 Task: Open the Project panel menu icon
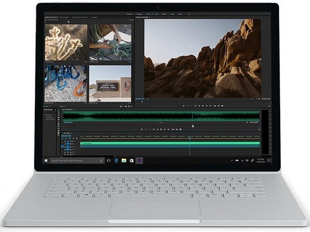(58, 17)
